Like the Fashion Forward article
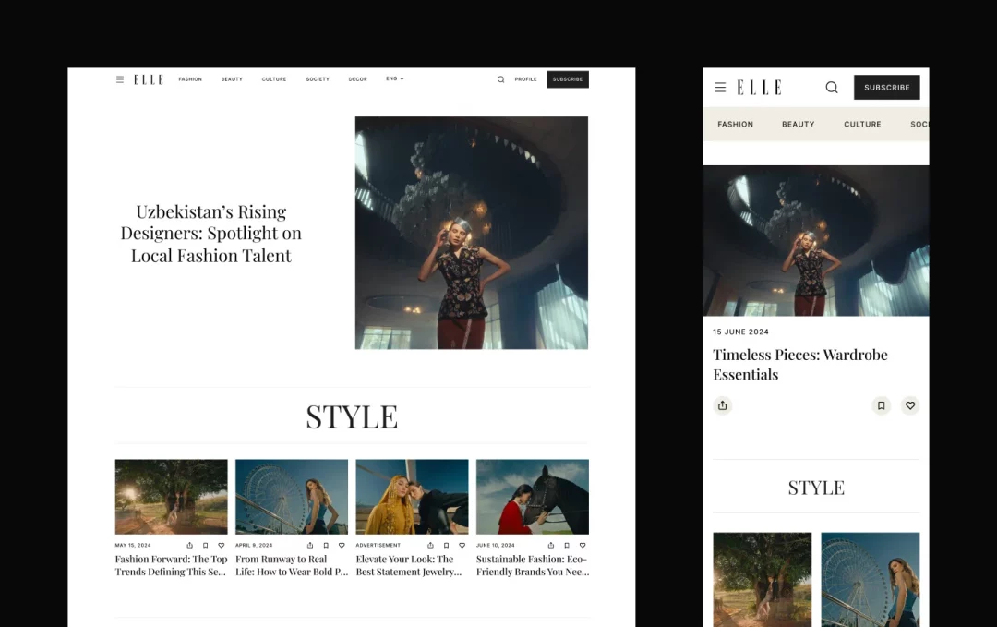Screen dimensions: 997x627 222,545
